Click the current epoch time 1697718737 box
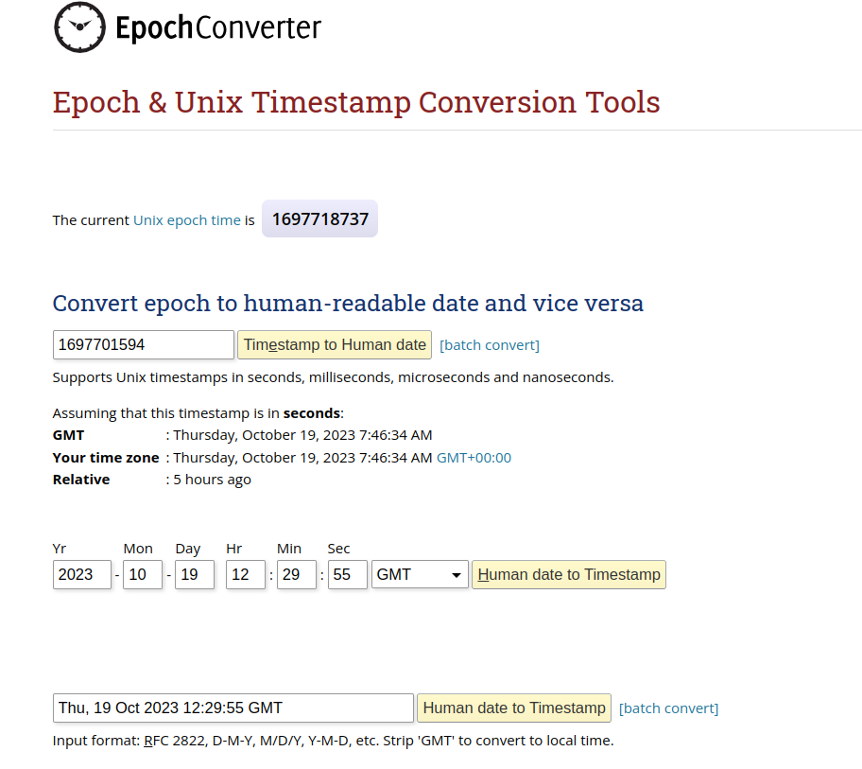The height and width of the screenshot is (769, 862). [319, 219]
